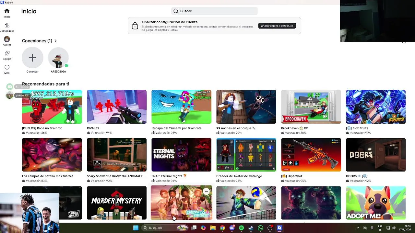Open OBS Studio from the taskbar

tap(270, 228)
